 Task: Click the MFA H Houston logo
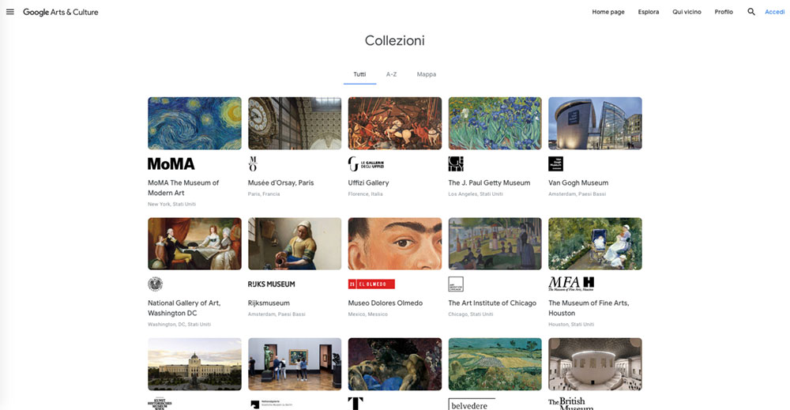571,284
